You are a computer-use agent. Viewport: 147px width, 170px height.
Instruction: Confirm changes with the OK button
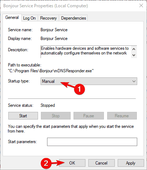click(x=72, y=163)
